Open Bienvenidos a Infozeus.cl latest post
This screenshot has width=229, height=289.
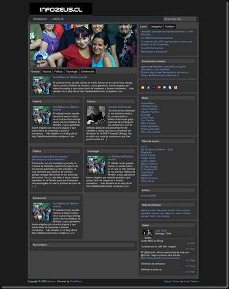click(154, 51)
